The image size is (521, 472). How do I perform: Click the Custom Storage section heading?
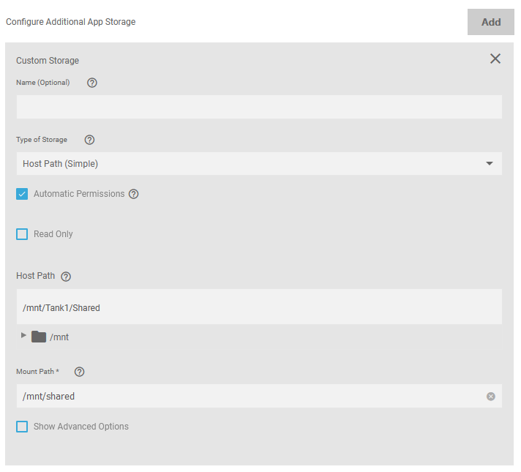pyautogui.click(x=48, y=61)
